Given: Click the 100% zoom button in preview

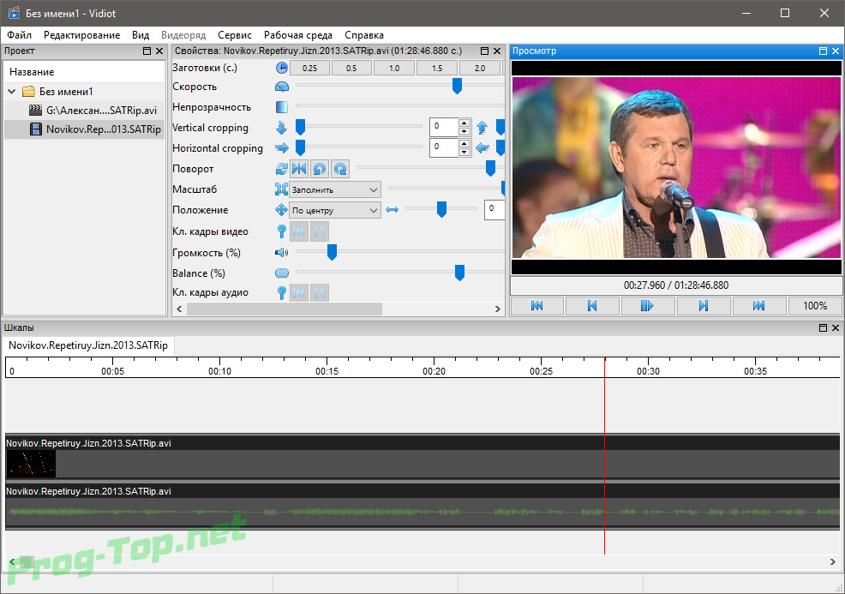Looking at the screenshot, I should pos(814,306).
